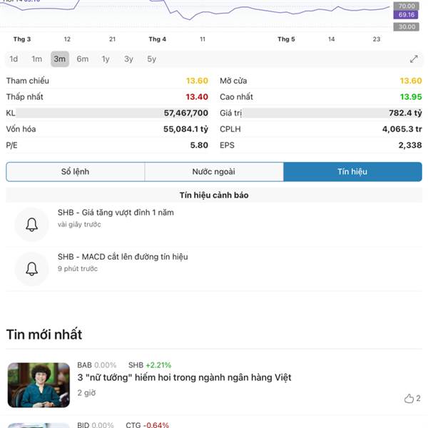Tap the CTG -0.64% ticker tag
The image size is (428, 428).
(x=147, y=424)
